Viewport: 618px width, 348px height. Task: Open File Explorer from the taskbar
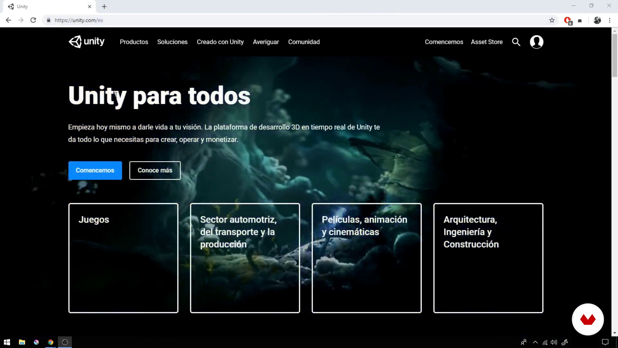pos(22,342)
